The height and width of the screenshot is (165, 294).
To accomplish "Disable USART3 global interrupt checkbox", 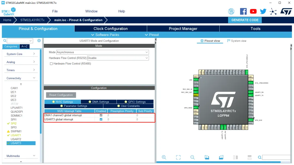I will (x=101, y=120).
